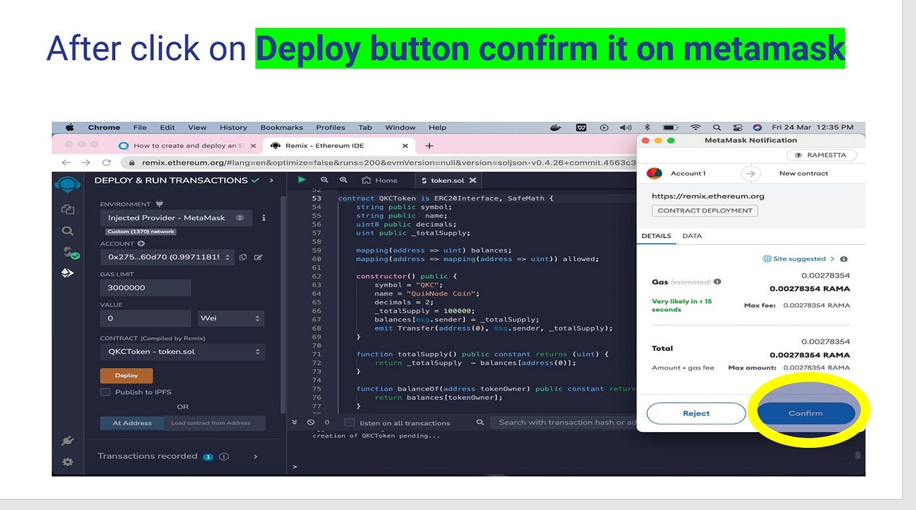Click the sign message edit icon
The width and height of the screenshot is (916, 510).
258,257
